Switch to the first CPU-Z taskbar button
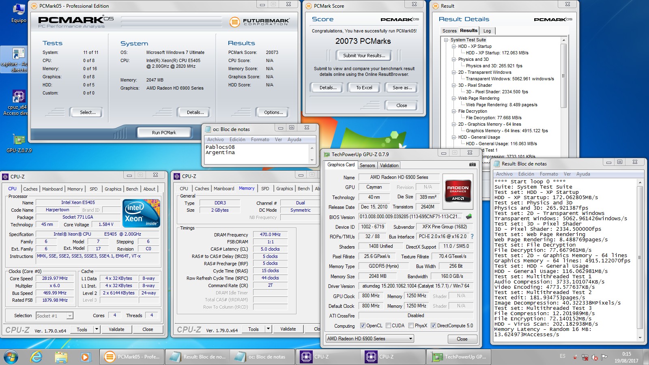Screen dimensions: 649x365 (x=328, y=357)
